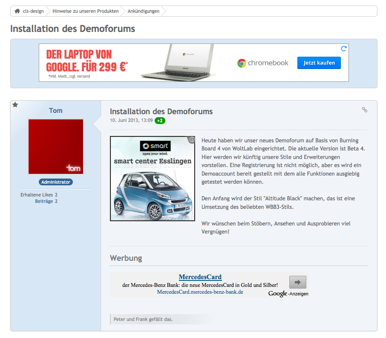
Task: Go to the Hinweise zu unseren Produkten breadcrumb
Action: tap(86, 11)
